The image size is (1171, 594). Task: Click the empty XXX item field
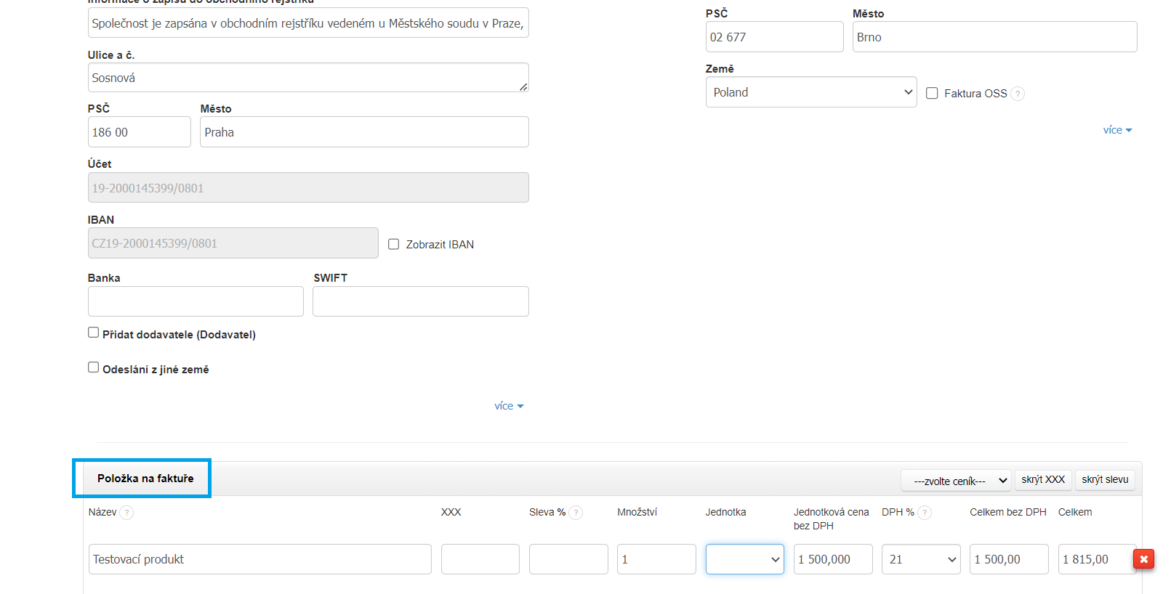(480, 559)
